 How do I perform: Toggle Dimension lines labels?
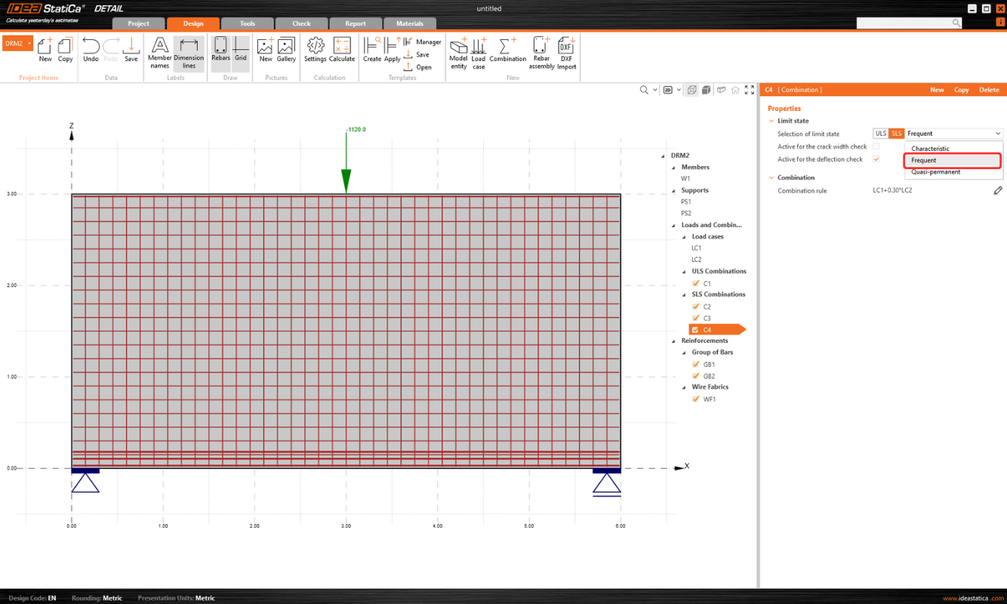coord(189,51)
